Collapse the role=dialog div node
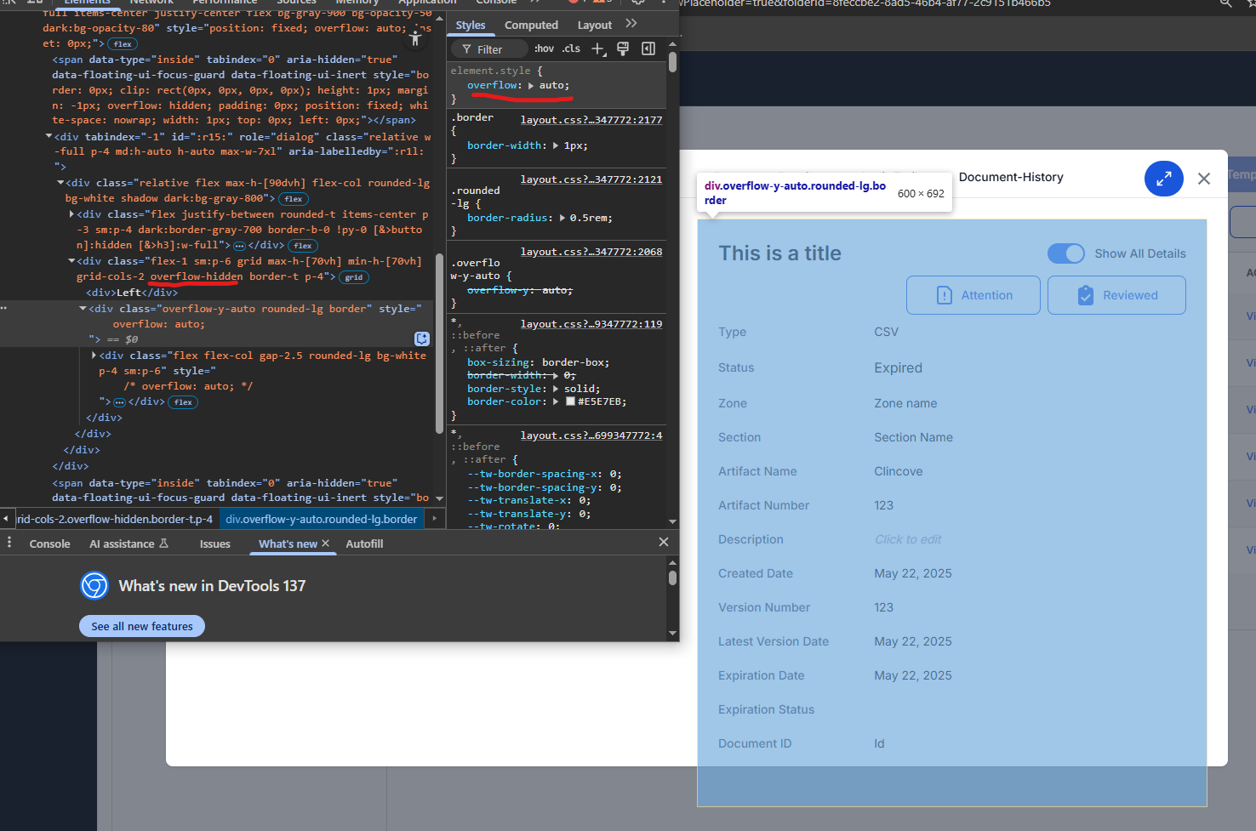The height and width of the screenshot is (831, 1256). click(x=49, y=136)
